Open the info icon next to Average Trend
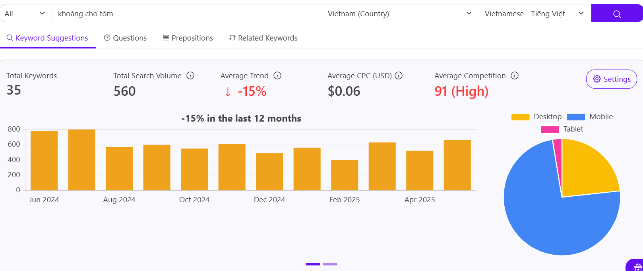This screenshot has width=643, height=271. 277,75
